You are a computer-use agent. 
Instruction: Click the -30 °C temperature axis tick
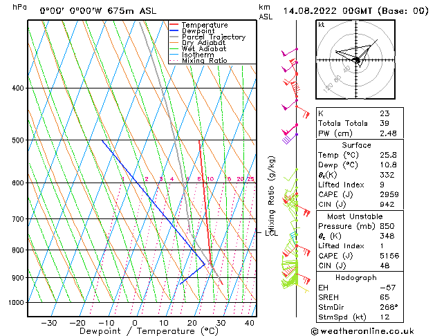pos(49,324)
